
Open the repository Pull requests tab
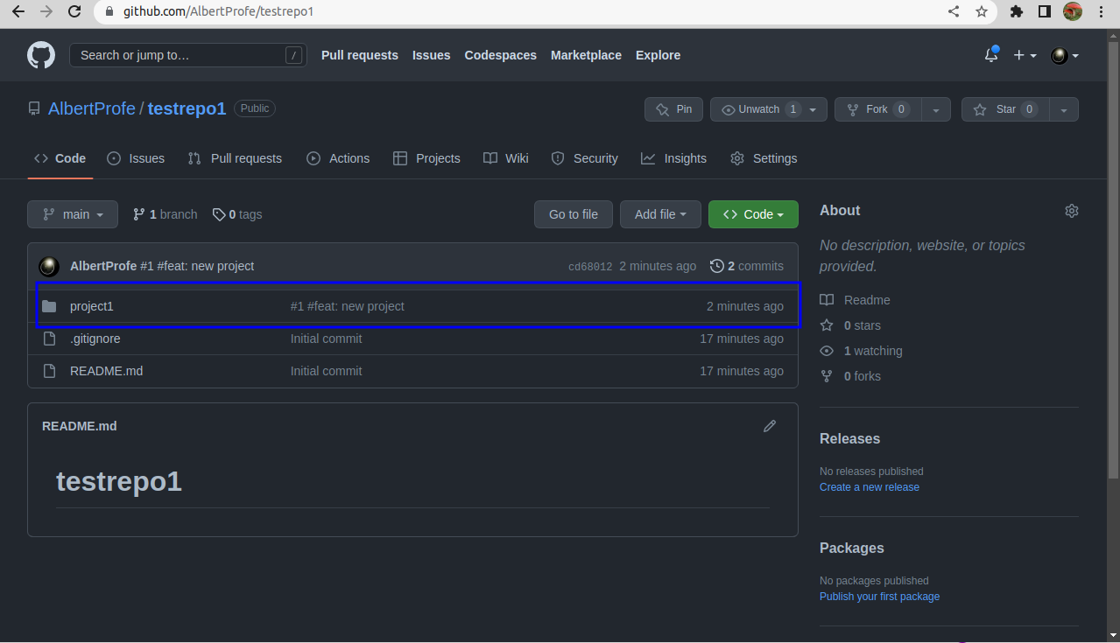coord(235,158)
